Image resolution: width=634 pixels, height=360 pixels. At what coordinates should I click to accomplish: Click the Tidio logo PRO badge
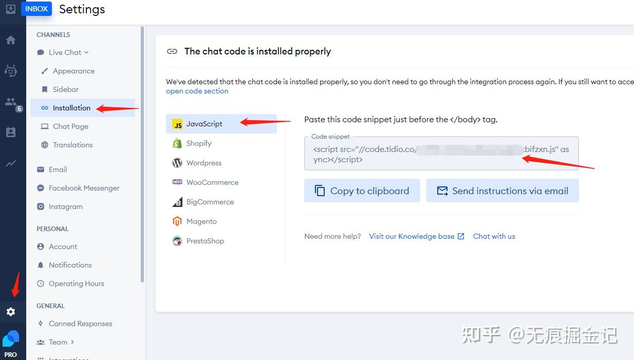coord(11,344)
